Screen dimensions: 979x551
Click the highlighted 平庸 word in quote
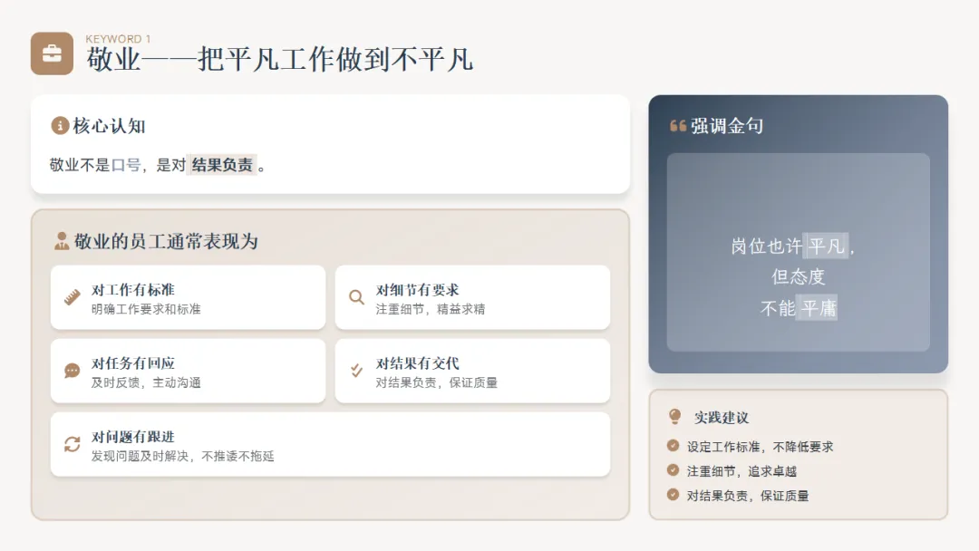tap(818, 307)
